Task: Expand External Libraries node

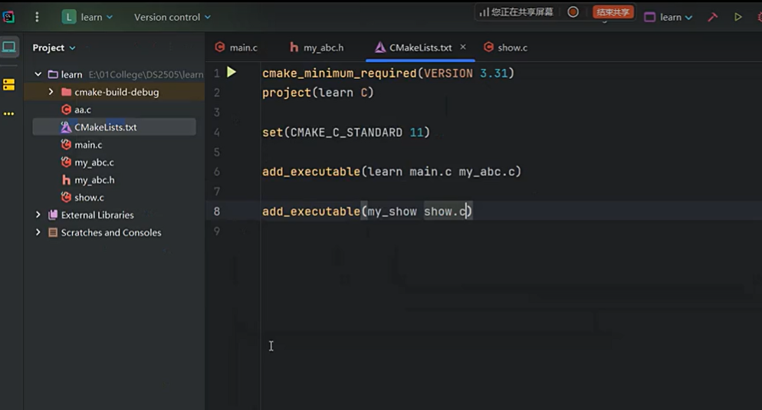Action: pyautogui.click(x=38, y=215)
